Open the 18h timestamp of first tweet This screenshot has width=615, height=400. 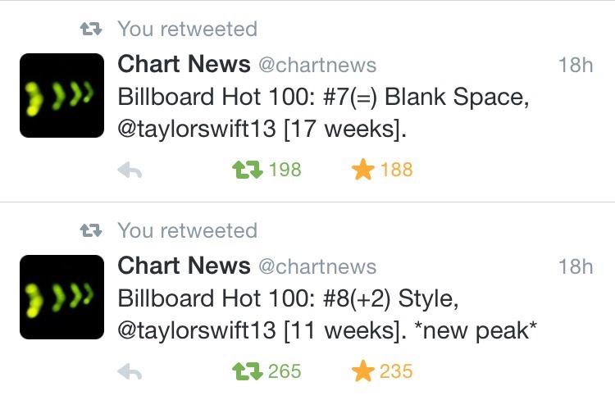576,65
